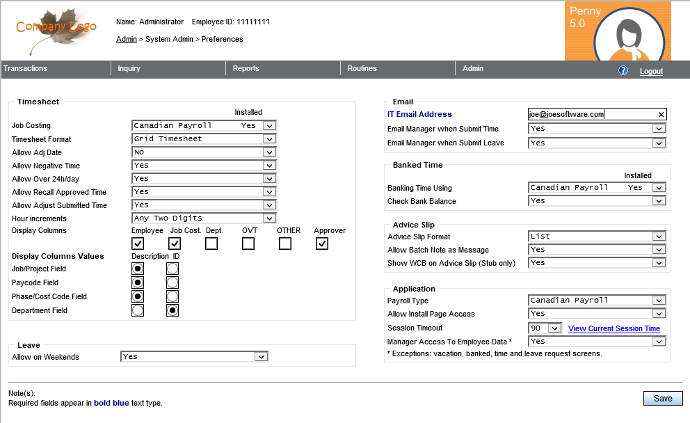This screenshot has height=423, width=690.
Task: Click the Logout link
Action: click(651, 72)
